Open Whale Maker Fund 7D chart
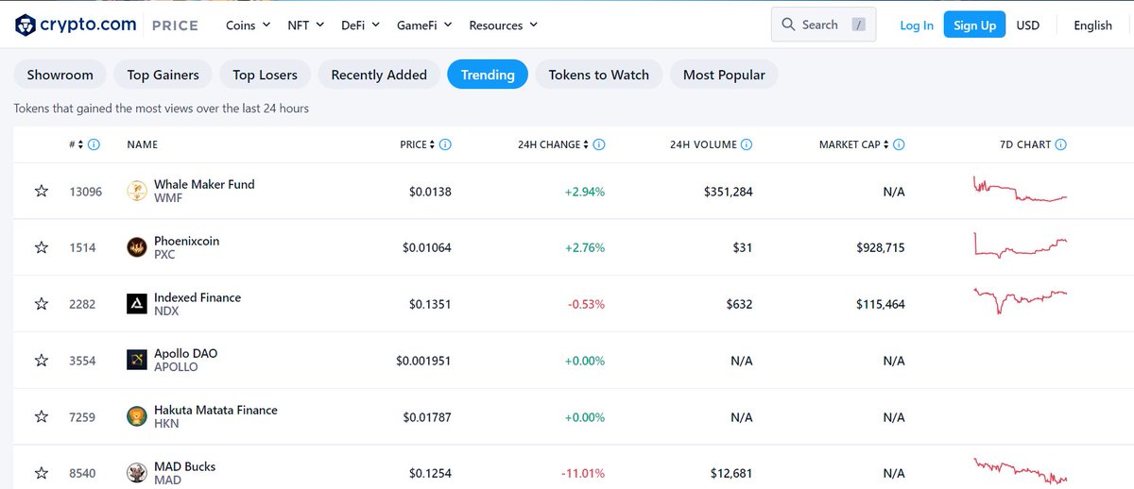The width and height of the screenshot is (1134, 489). coord(1020,189)
